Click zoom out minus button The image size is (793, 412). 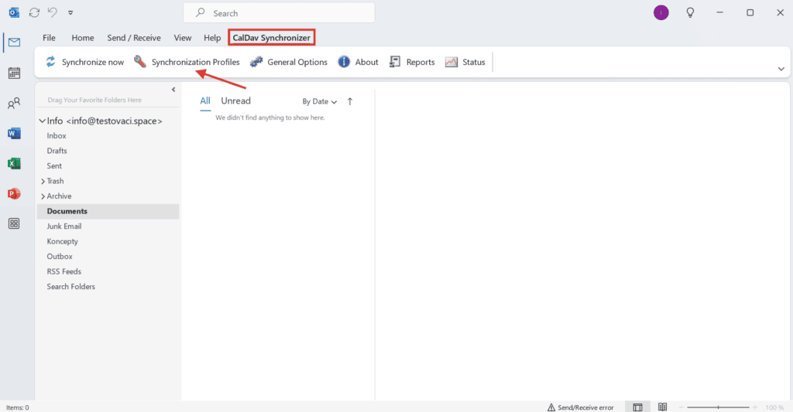[681, 407]
